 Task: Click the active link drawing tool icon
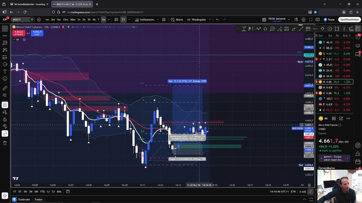[5, 133]
